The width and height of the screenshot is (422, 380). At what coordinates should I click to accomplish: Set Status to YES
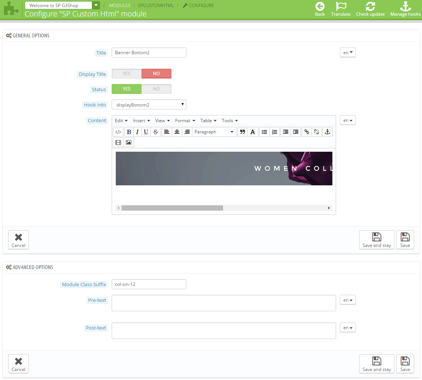[x=127, y=89]
